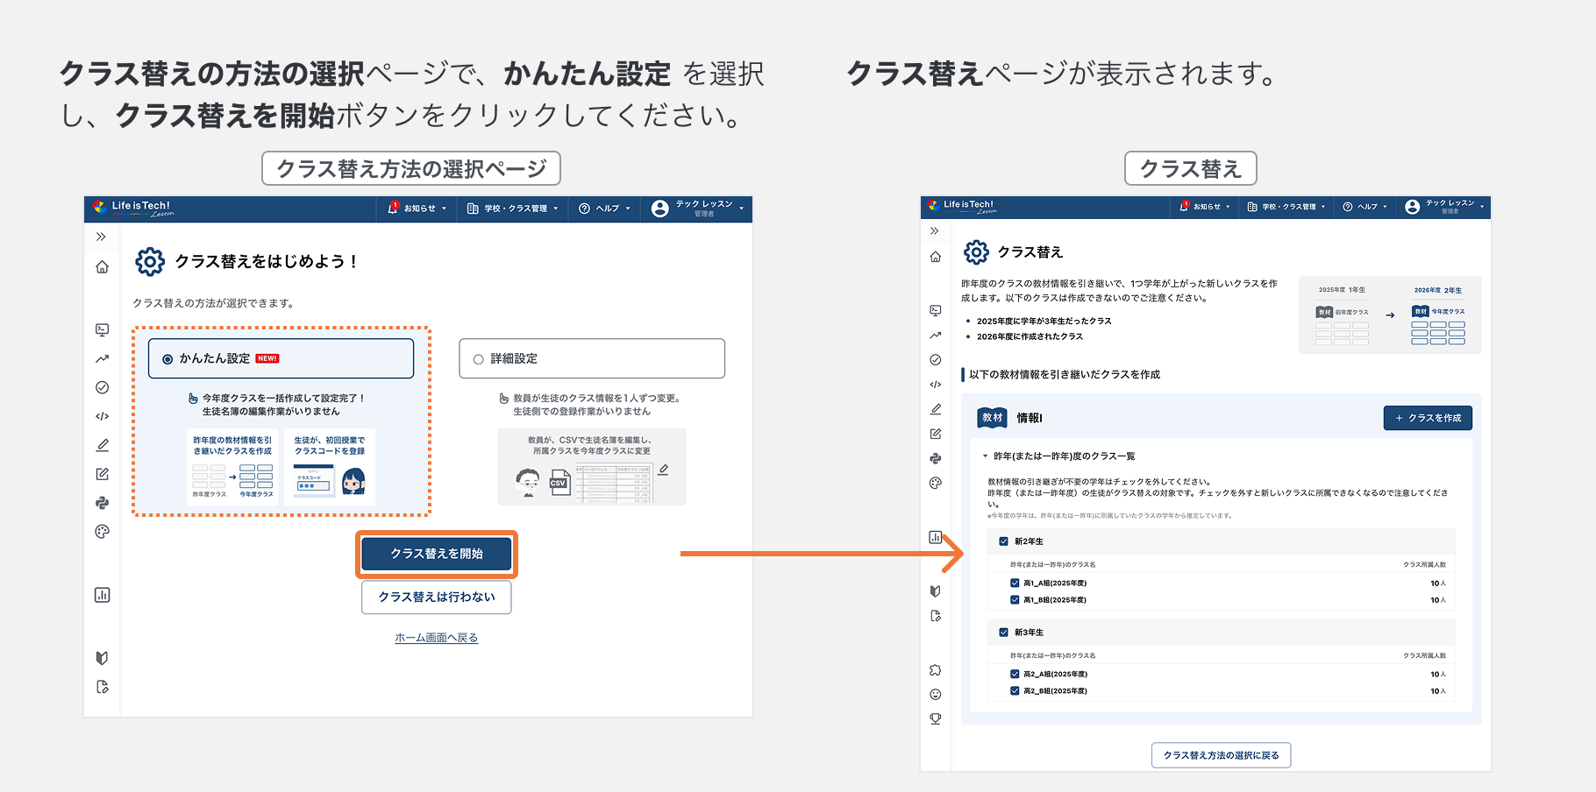Click pencil icon in selection page sidebar

[x=102, y=445]
